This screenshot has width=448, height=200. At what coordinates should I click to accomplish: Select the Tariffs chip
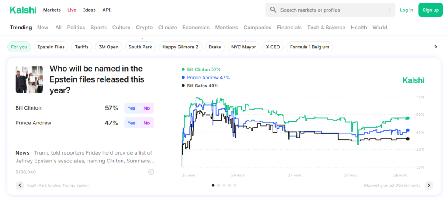[82, 47]
